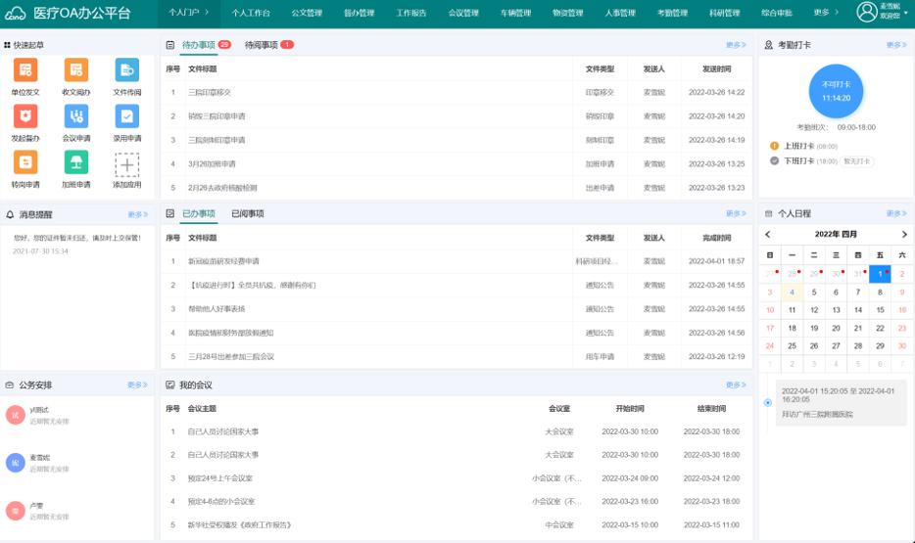The width and height of the screenshot is (915, 543).
Task: Go to previous month in calendar
Action: point(768,235)
